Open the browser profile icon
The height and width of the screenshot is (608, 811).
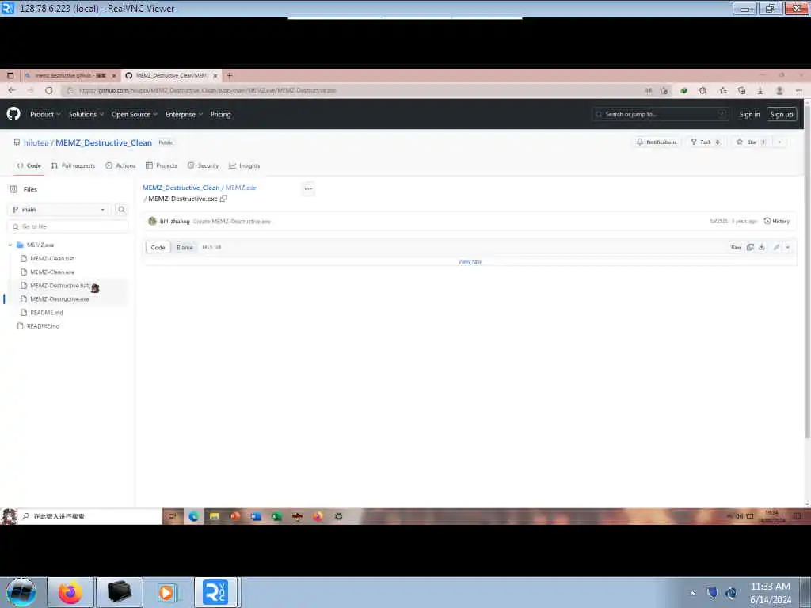pos(779,90)
